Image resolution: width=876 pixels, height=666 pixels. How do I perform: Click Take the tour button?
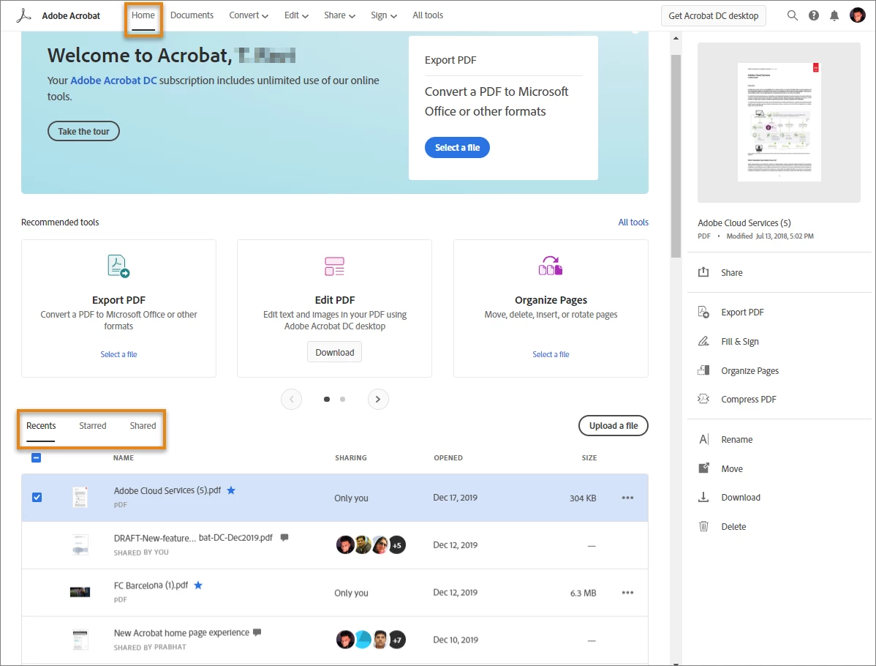(84, 132)
